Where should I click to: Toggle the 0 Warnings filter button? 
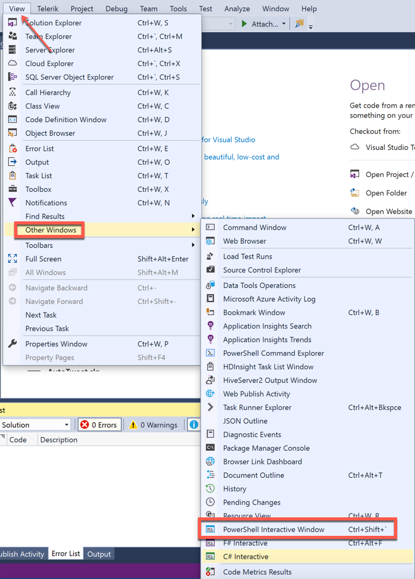coord(154,425)
